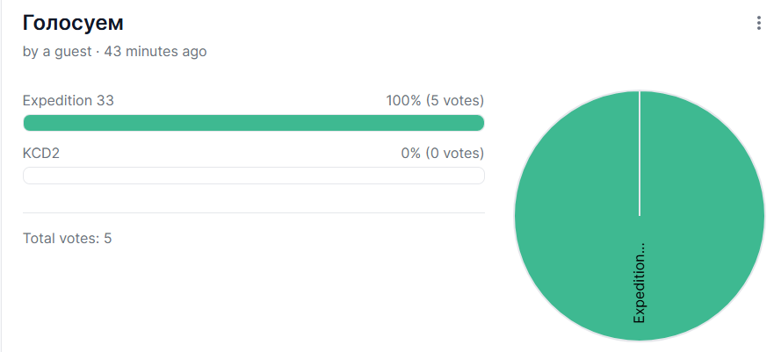The width and height of the screenshot is (774, 352).
Task: Click the word 'guest' in the byline
Action: pos(73,51)
